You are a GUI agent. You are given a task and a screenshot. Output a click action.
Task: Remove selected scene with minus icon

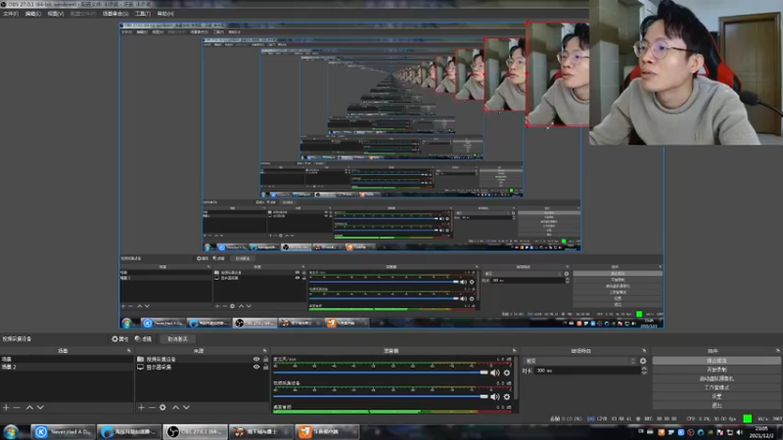17,408
